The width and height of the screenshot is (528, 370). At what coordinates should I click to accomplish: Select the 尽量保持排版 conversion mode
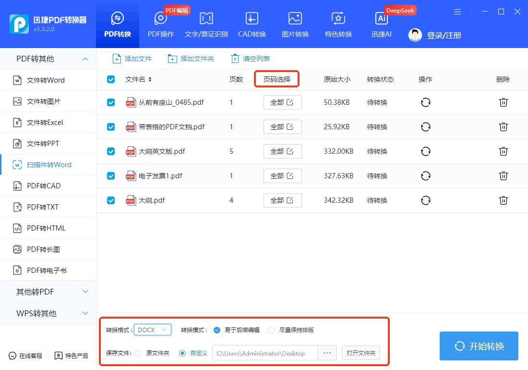click(x=271, y=330)
